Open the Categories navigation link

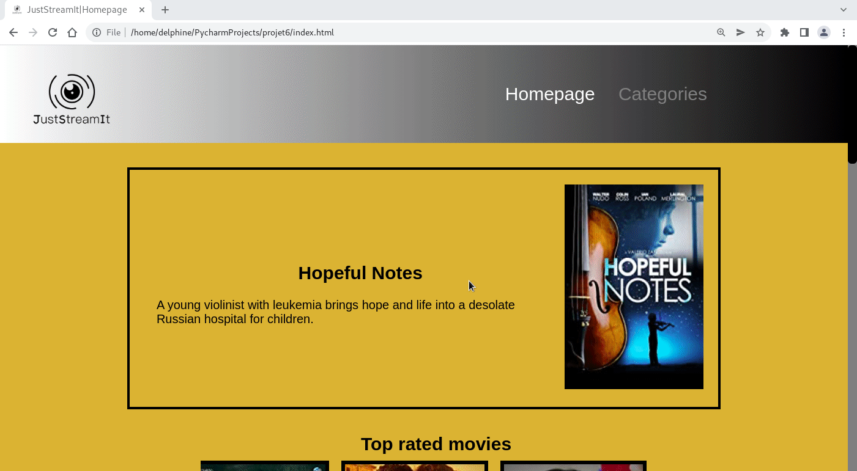(662, 94)
